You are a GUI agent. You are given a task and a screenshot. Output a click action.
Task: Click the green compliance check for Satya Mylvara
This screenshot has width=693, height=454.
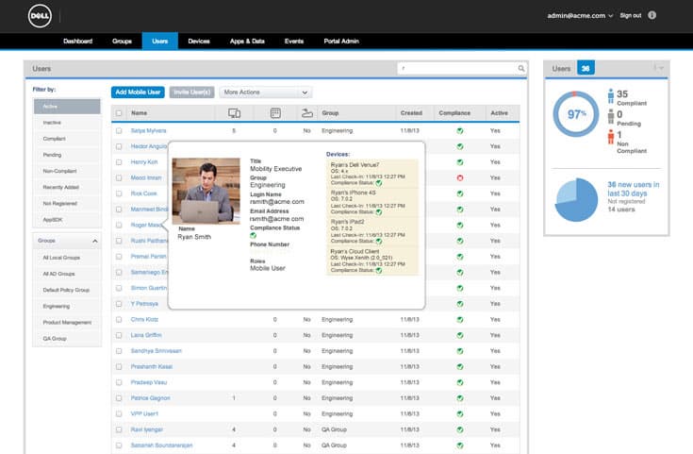tap(459, 130)
